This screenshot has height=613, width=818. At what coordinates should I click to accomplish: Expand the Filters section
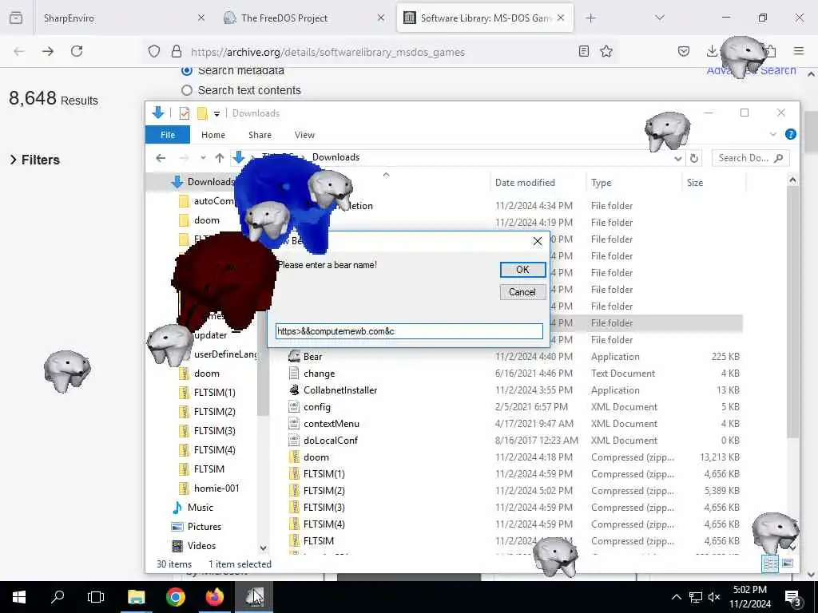click(34, 160)
